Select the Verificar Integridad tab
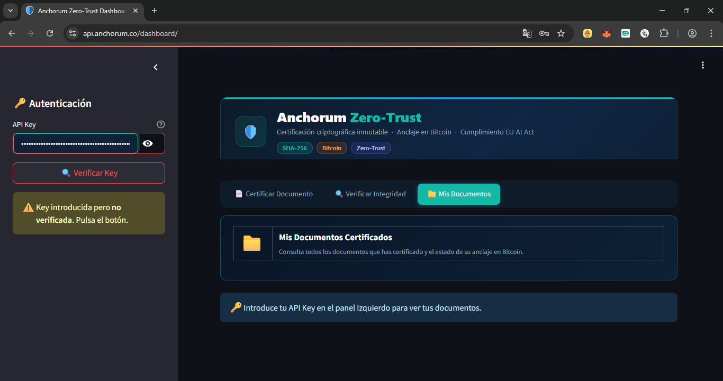Viewport: 723px width, 381px height. pyautogui.click(x=370, y=194)
